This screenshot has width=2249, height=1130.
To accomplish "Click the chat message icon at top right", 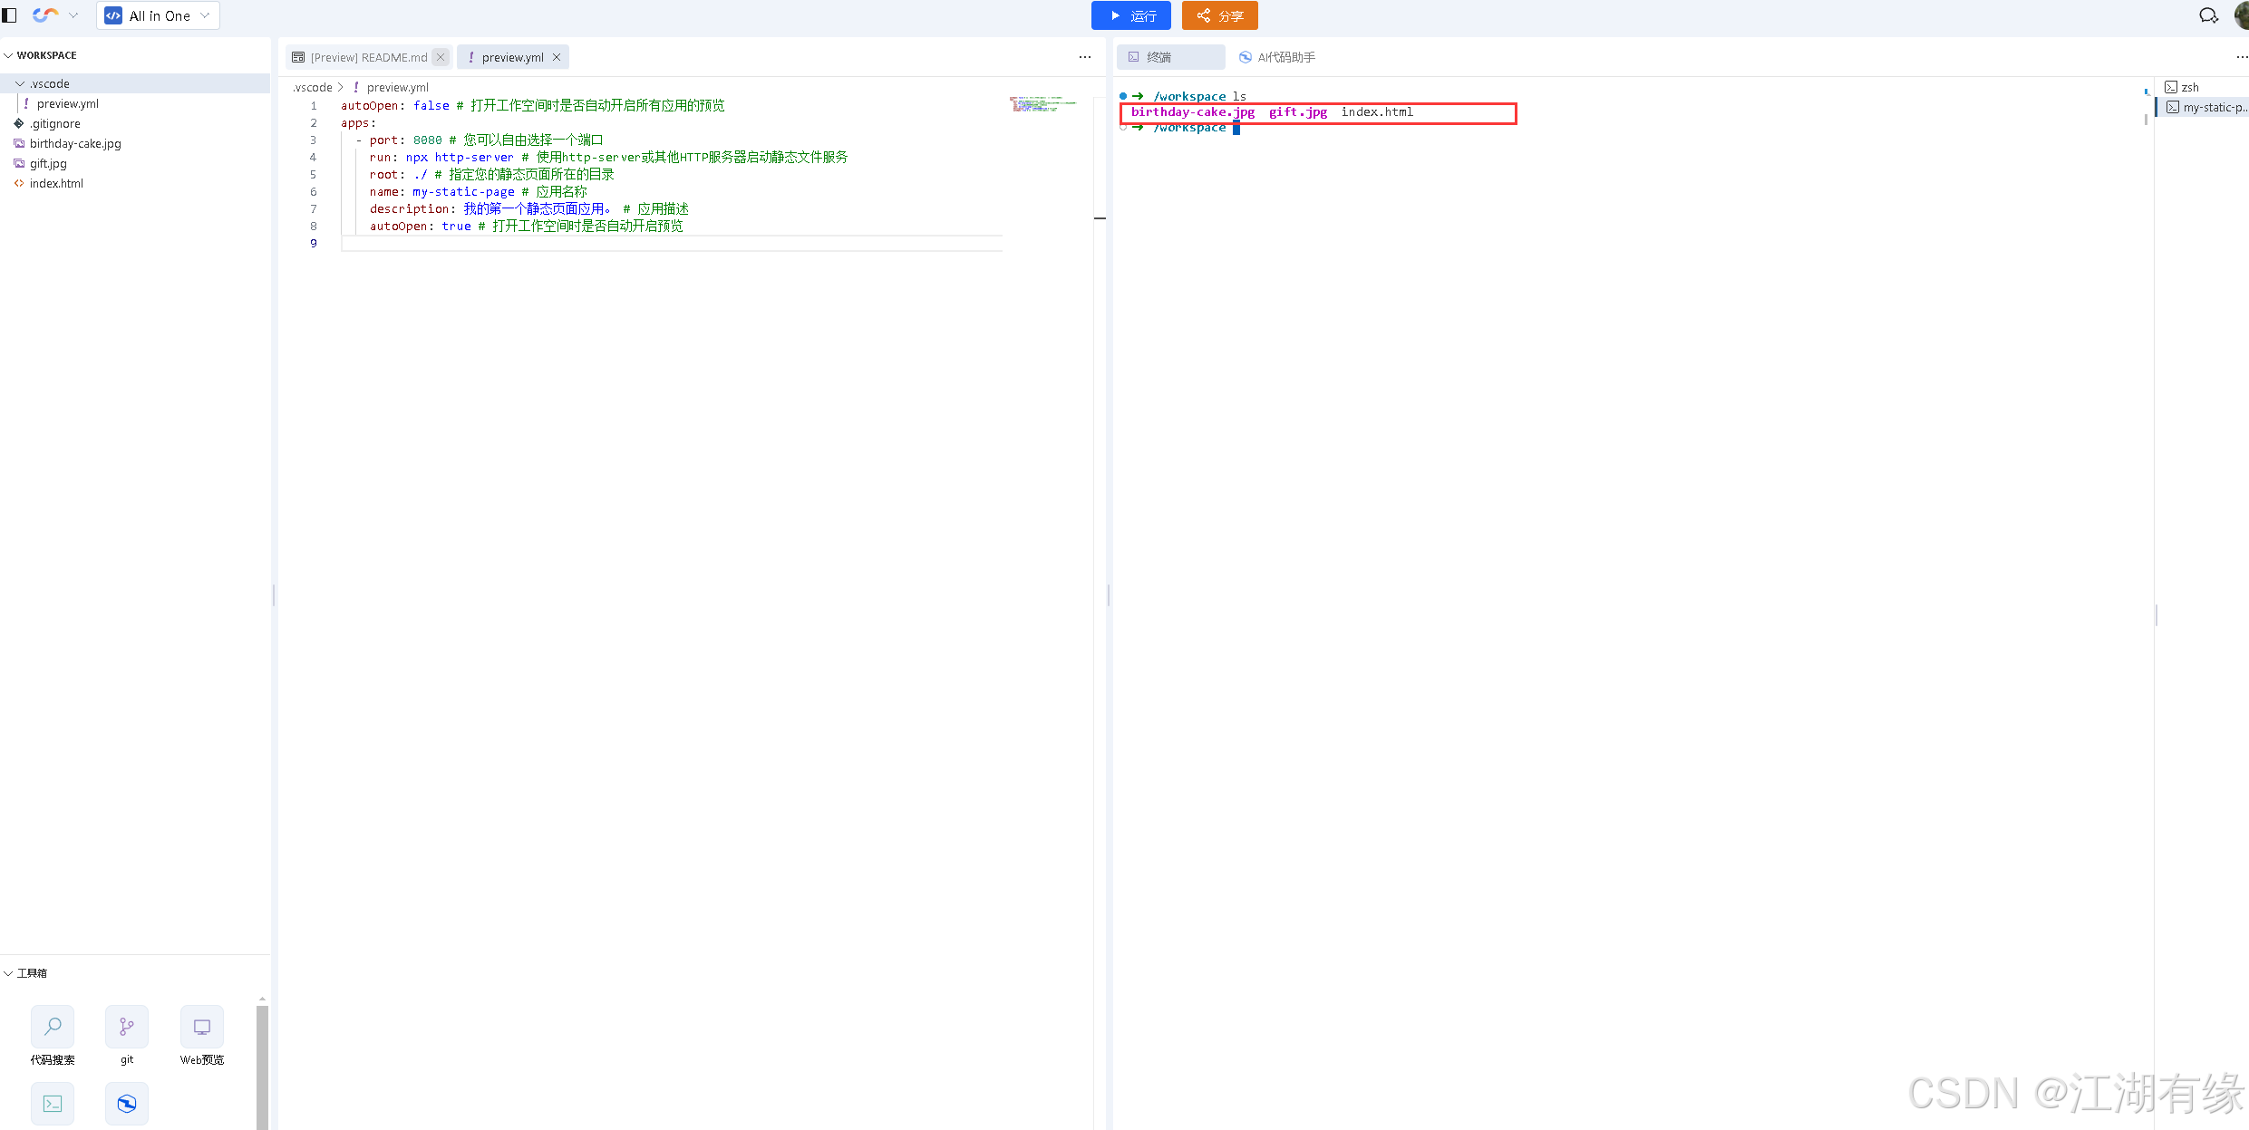I will coord(2208,15).
